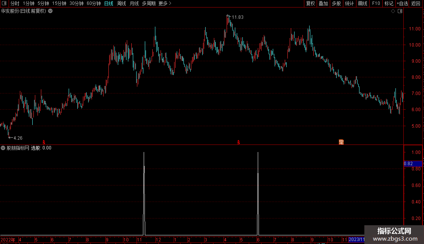Select the 日线 daily chart tab
Viewport: 424px width, 244px height.
pyautogui.click(x=109, y=3)
